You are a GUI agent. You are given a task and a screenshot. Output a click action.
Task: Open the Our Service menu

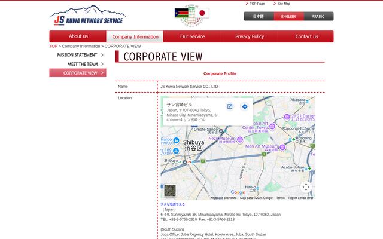192,36
